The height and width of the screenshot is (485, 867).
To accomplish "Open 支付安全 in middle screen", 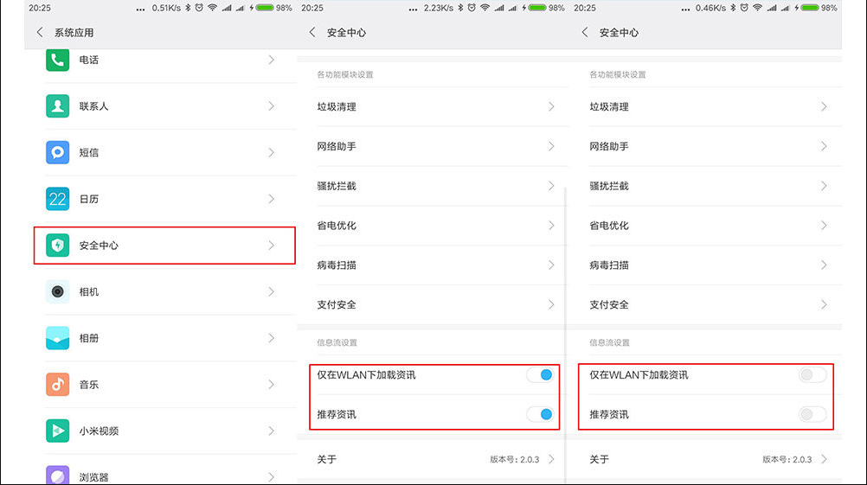I will tap(434, 305).
